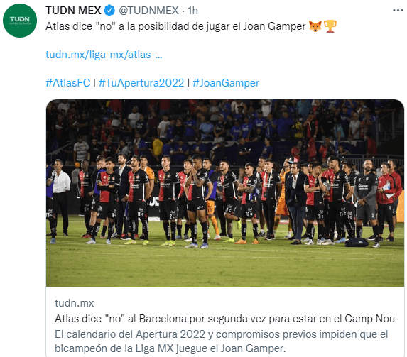Image resolution: width=407 pixels, height=357 pixels.
Task: Select the #JoanGamper hashtag
Action: pos(226,83)
